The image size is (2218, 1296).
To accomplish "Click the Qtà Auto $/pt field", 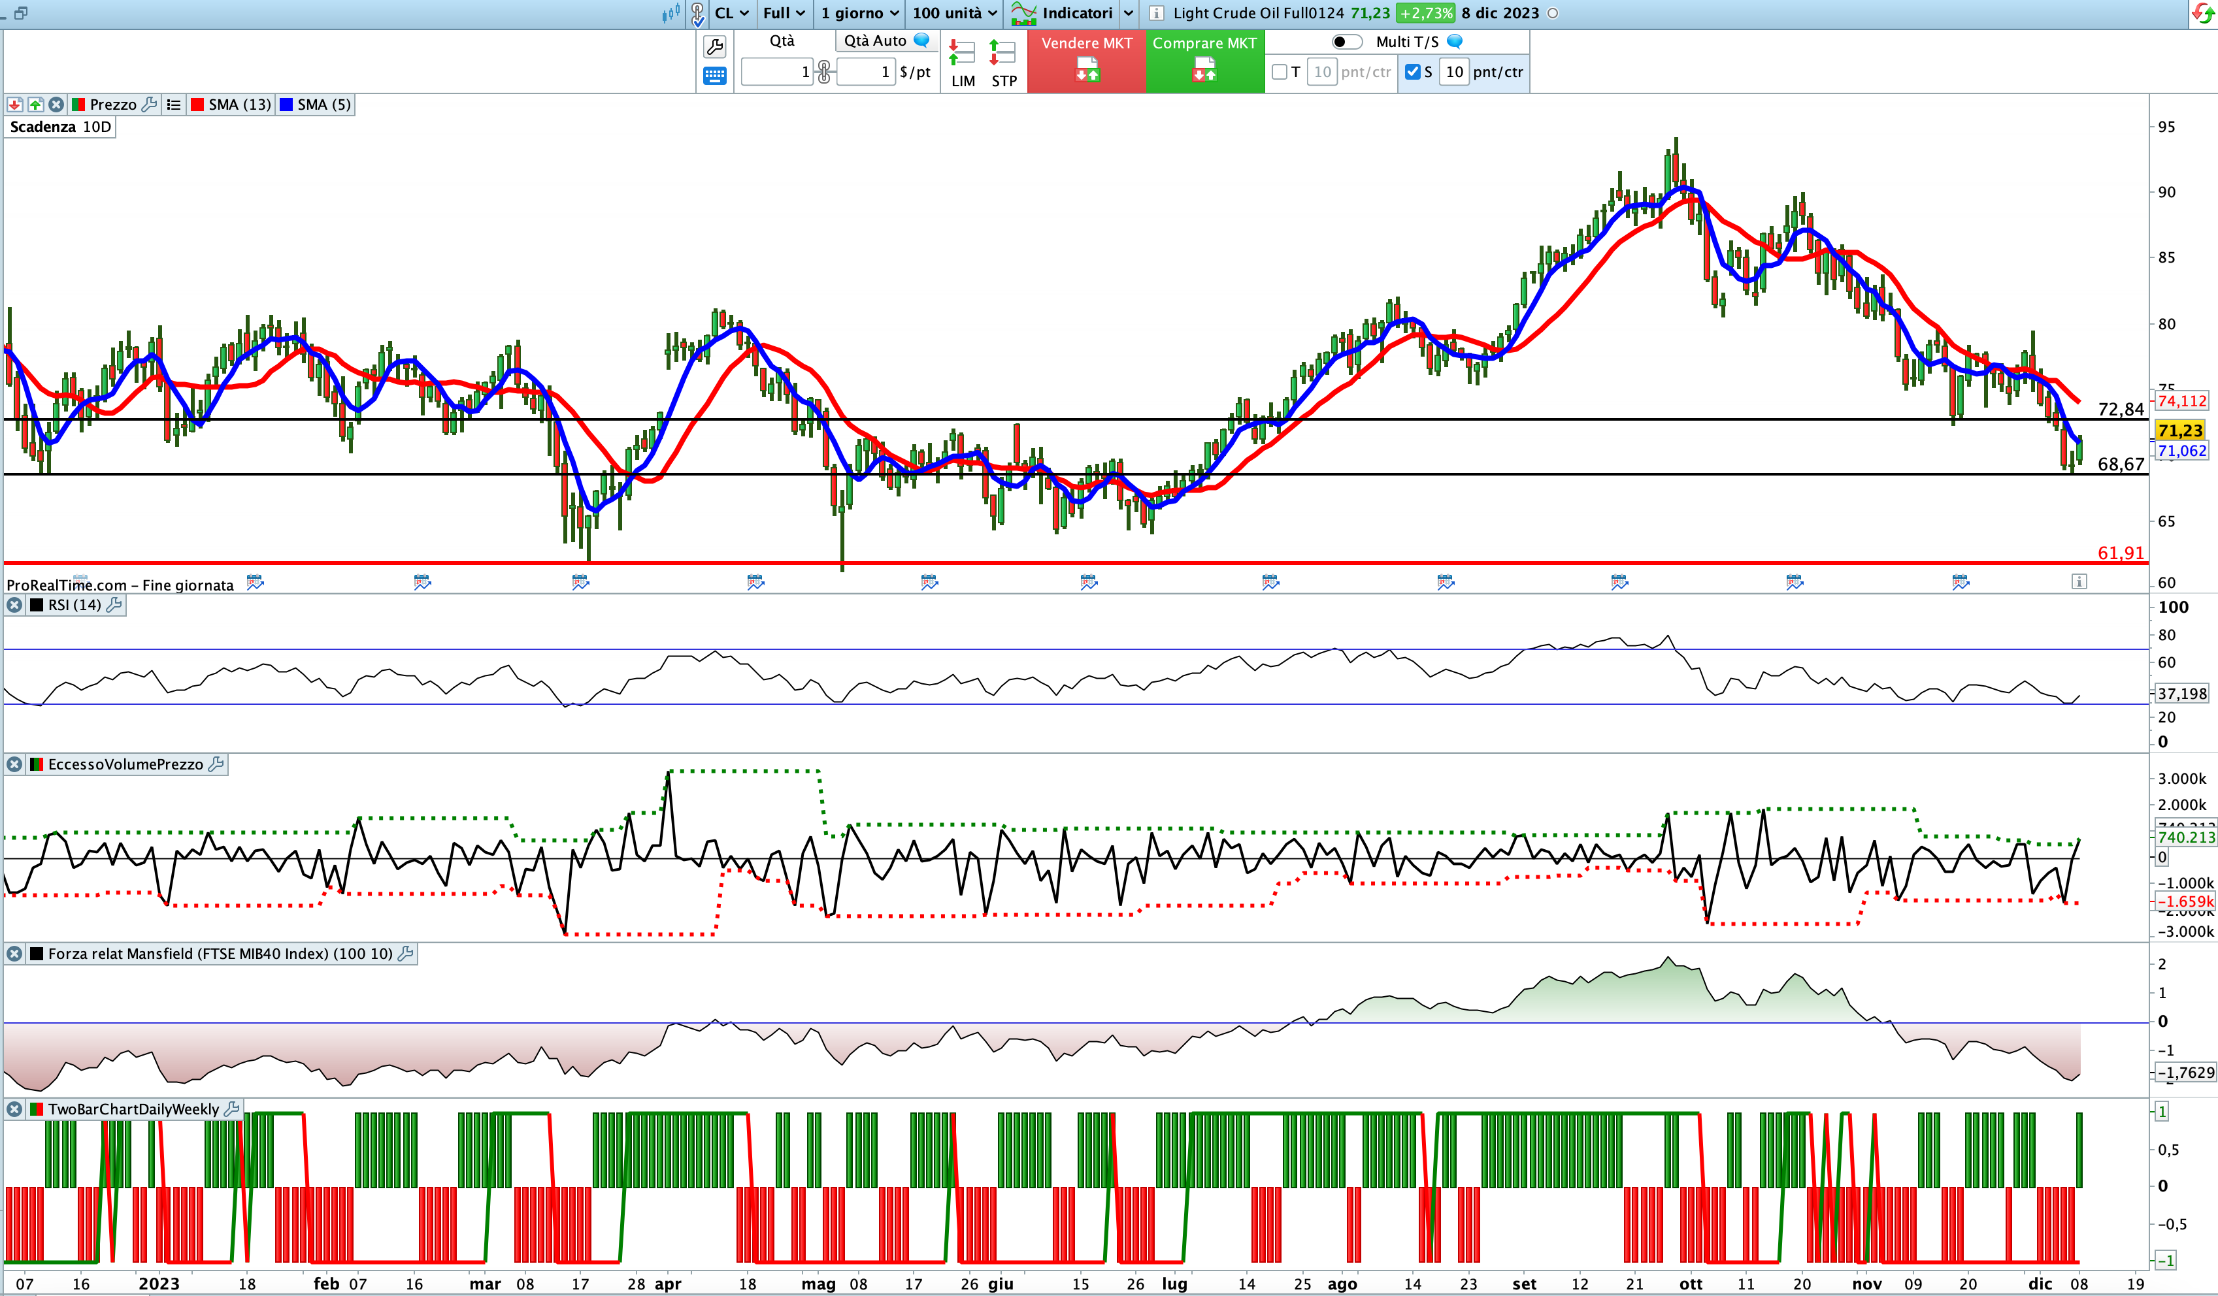I will (865, 72).
